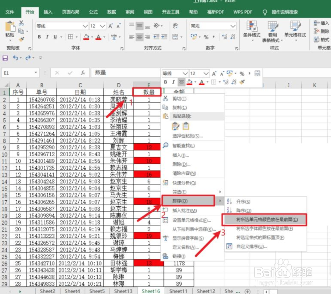Choose 智能查找(L) in the context menu
Image resolution: width=331 pixels, height=294 pixels.
pyautogui.click(x=193, y=146)
